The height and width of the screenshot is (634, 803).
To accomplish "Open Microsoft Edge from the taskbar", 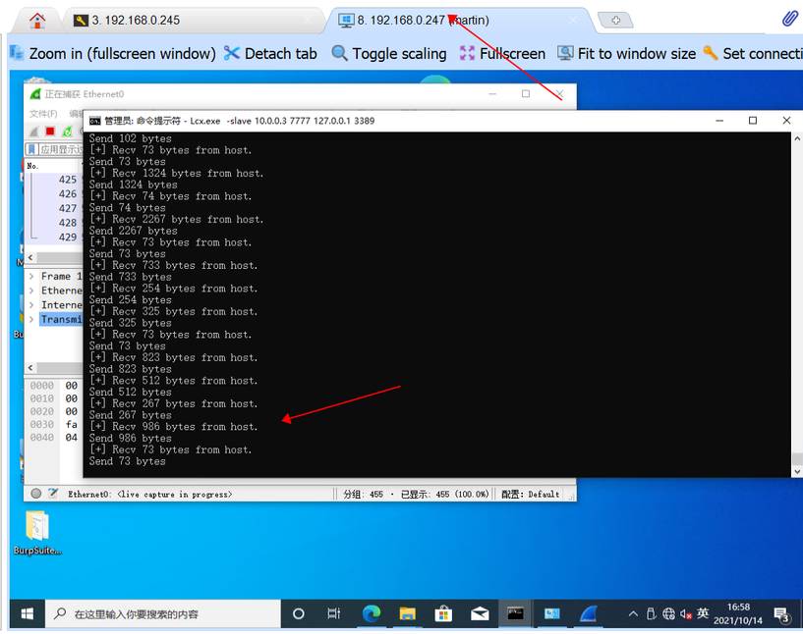I will 372,613.
